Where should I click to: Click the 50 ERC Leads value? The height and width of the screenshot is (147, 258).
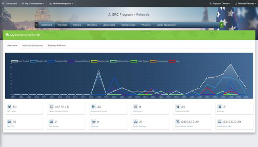[x=15, y=107]
